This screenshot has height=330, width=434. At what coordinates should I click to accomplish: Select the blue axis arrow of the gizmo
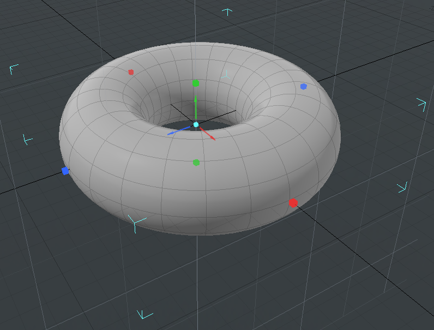[x=173, y=133]
